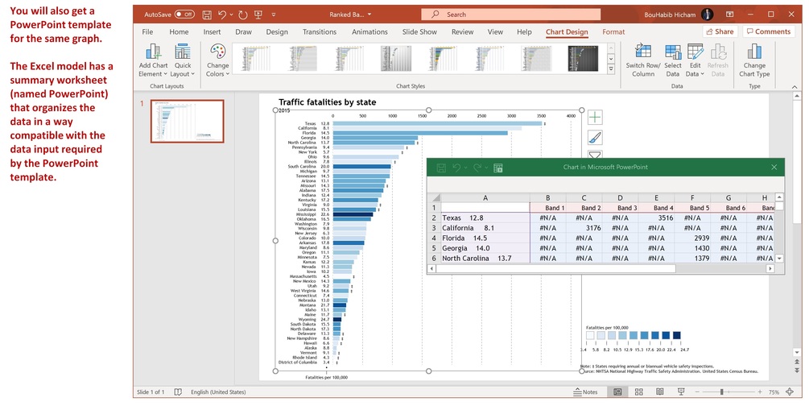
Task: Switch to the Design tab
Action: [x=277, y=31]
